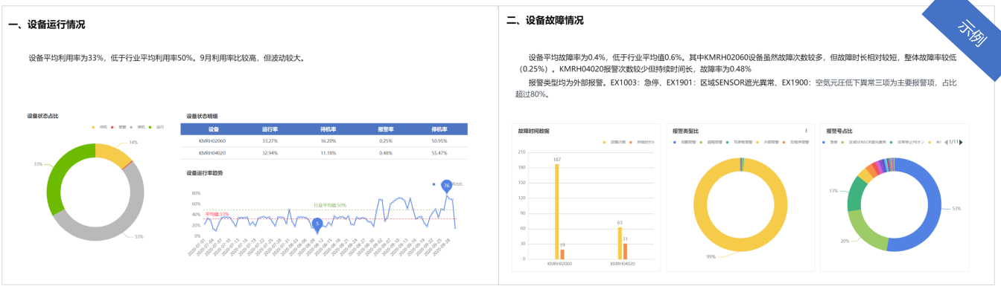Click the 55.47% downtime rate cell

[439, 152]
